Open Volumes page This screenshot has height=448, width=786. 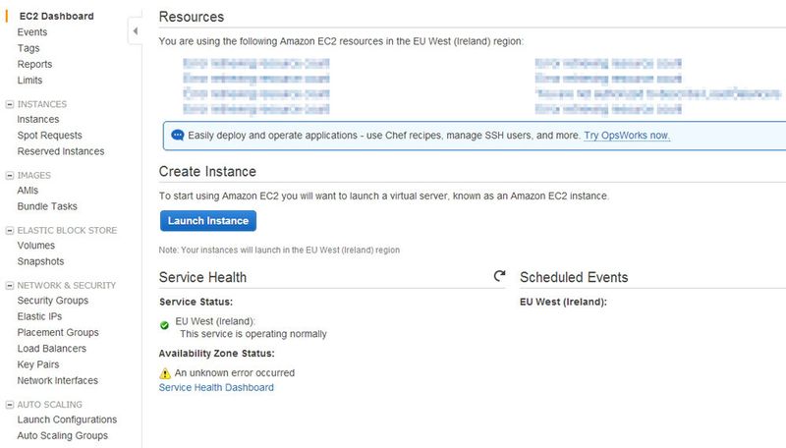pos(36,246)
